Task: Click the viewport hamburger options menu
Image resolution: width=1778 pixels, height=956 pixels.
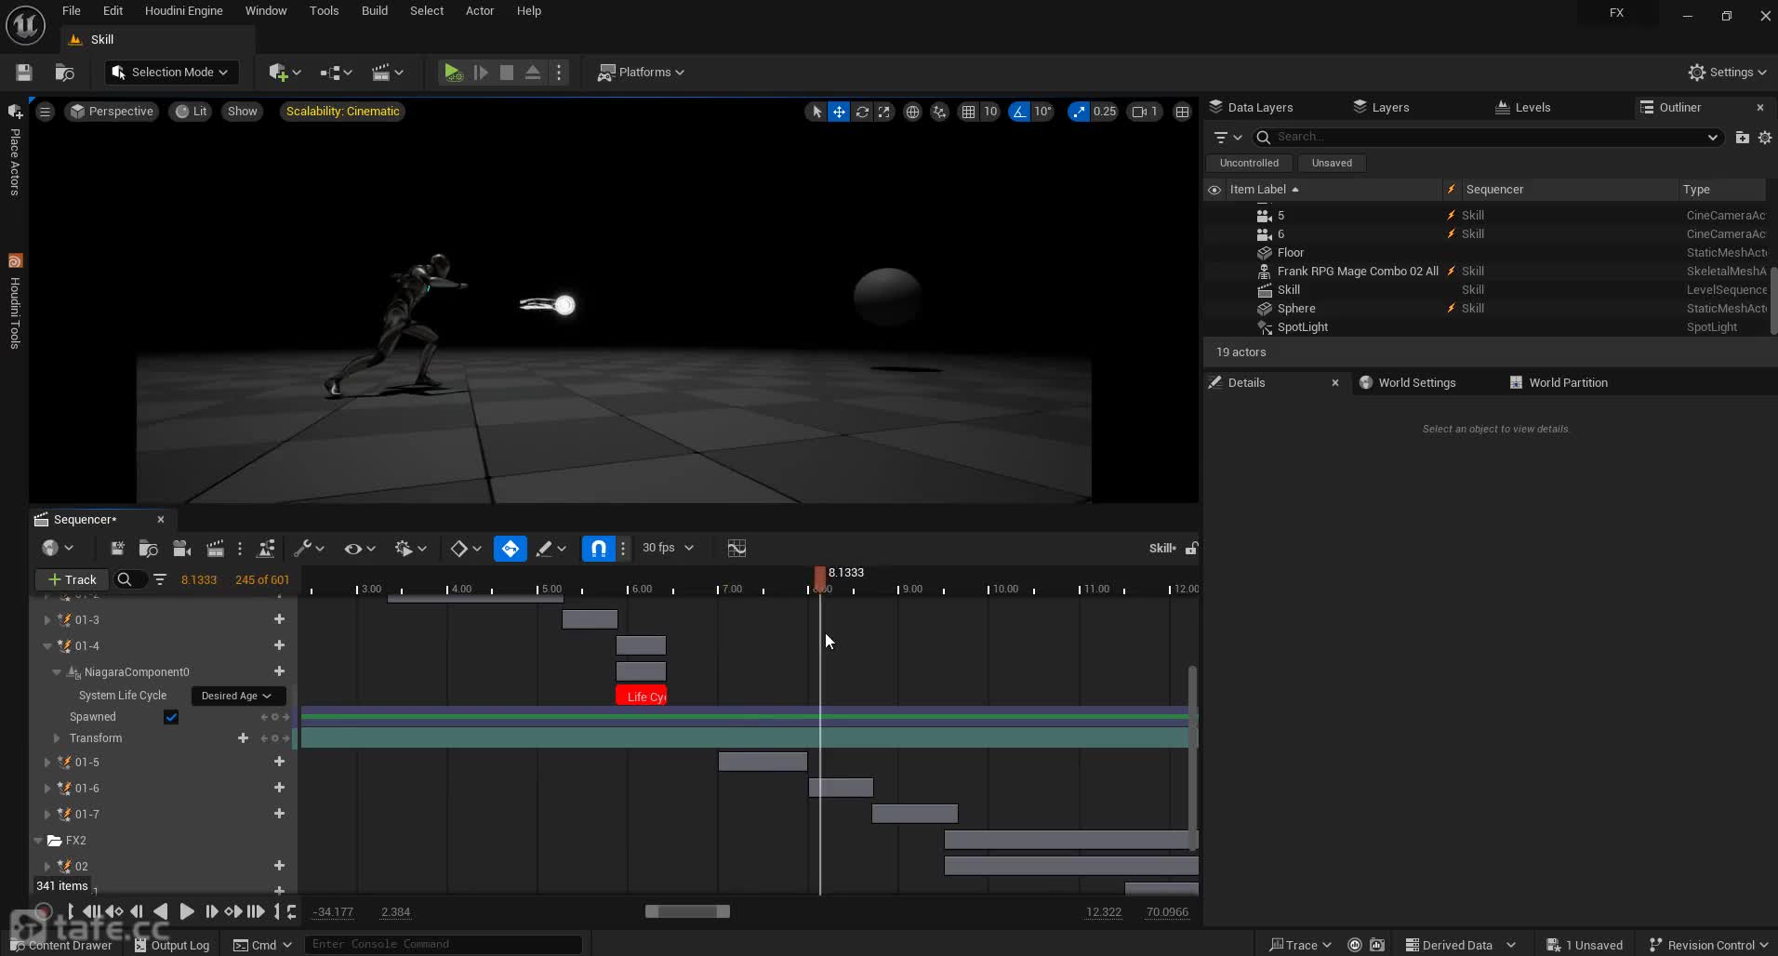Action: [45, 112]
